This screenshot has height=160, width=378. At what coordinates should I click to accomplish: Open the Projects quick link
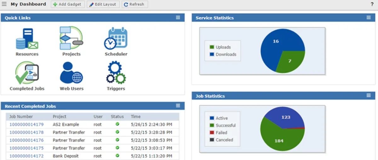tap(72, 42)
